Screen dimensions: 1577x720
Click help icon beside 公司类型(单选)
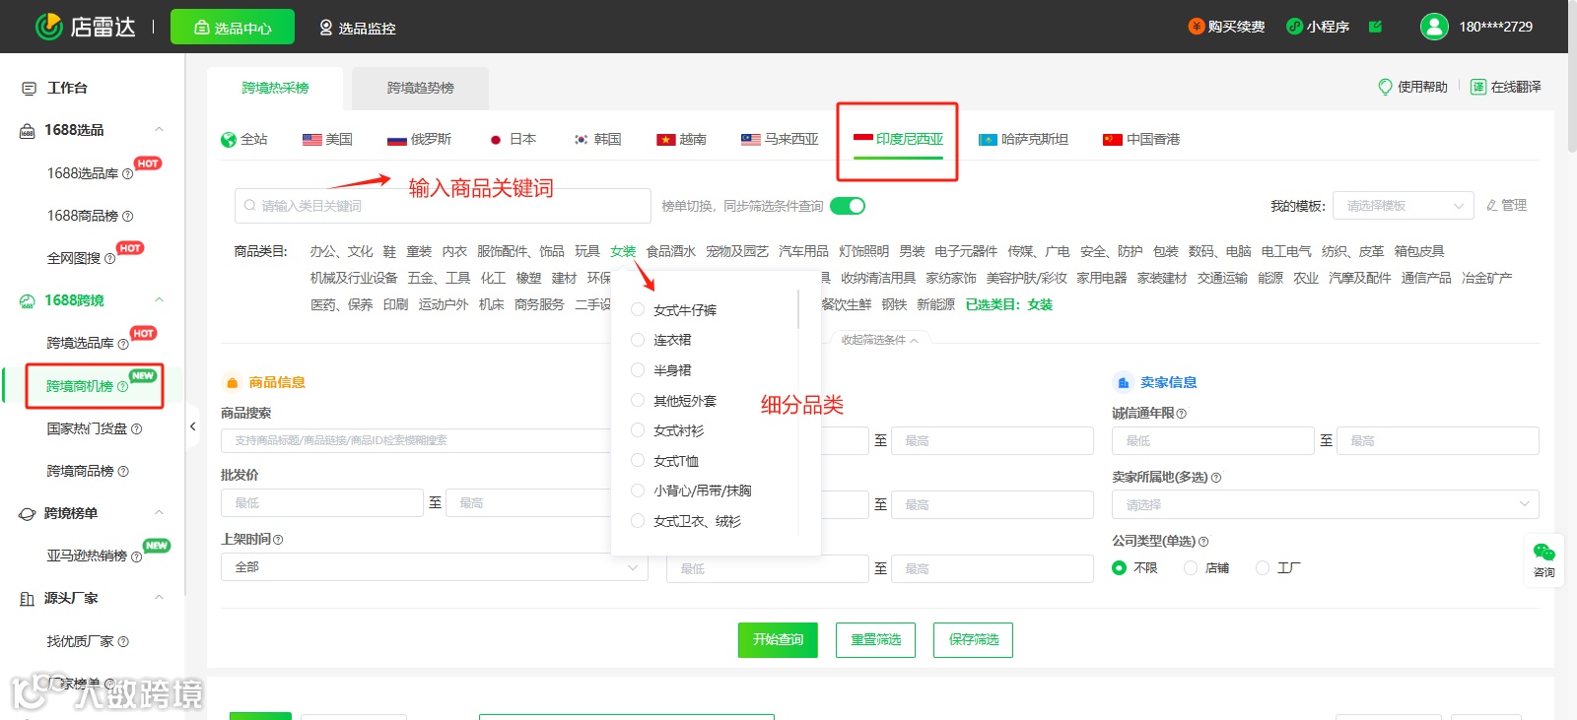[1203, 542]
